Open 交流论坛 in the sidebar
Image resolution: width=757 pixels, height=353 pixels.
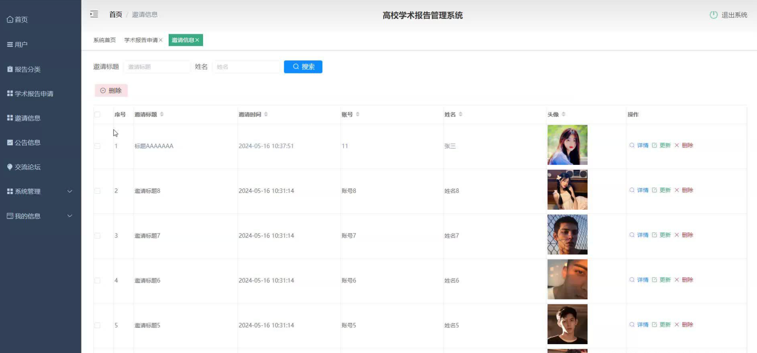24,167
